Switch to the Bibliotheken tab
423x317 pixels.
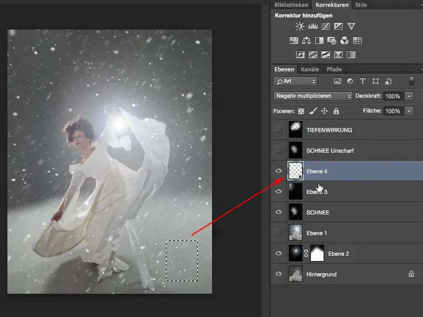291,5
